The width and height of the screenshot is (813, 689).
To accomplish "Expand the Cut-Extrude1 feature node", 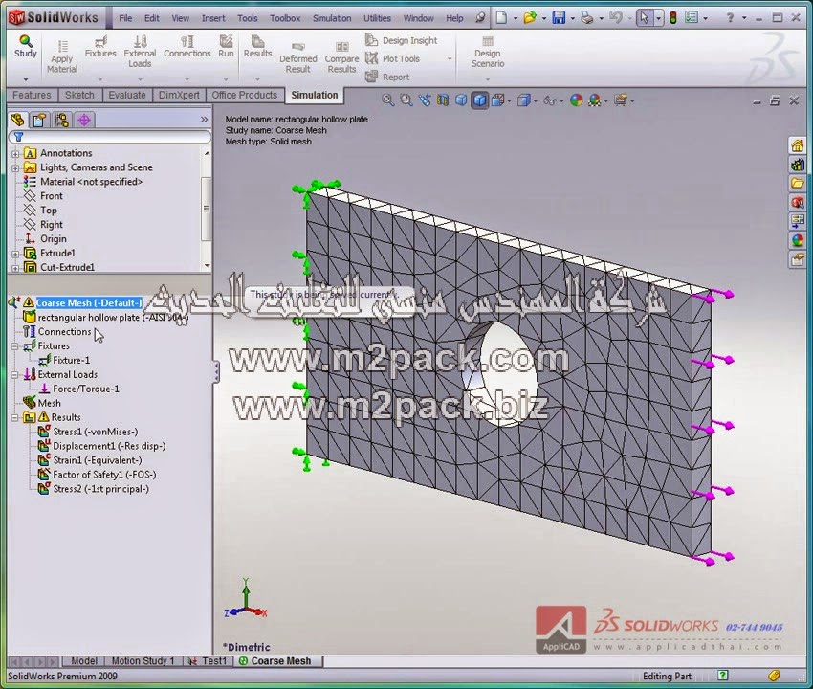I will [15, 268].
